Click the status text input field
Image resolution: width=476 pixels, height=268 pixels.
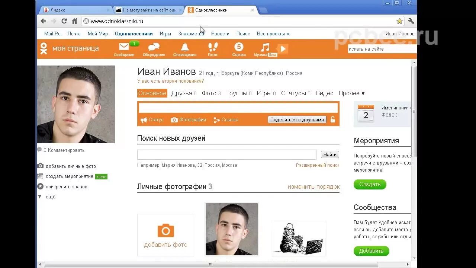click(x=238, y=108)
